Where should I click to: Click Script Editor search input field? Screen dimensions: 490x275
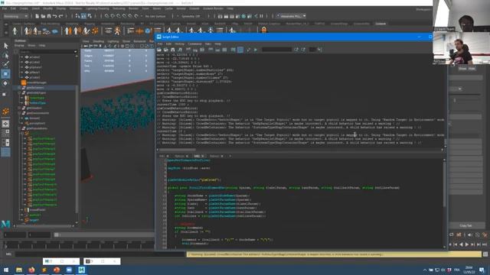pyautogui.click(x=276, y=50)
